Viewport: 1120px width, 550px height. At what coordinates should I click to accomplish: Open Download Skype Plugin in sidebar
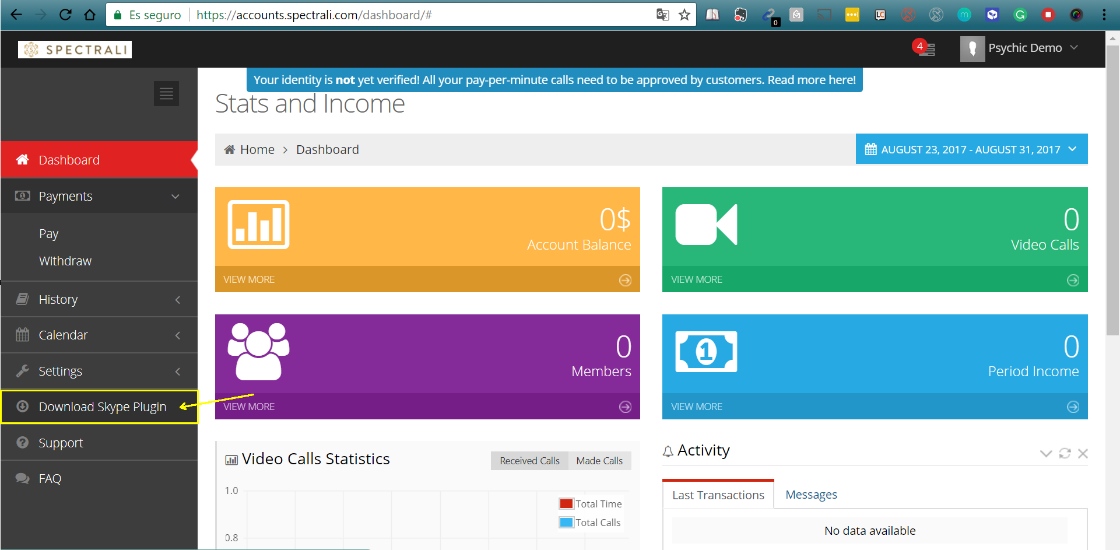click(x=102, y=407)
